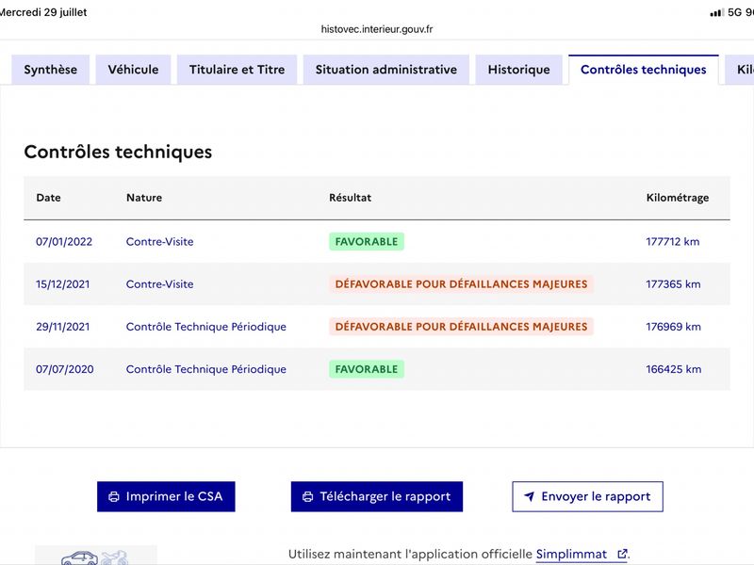Select the date 07/01/2022

point(64,242)
